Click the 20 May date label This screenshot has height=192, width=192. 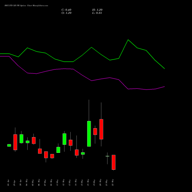click(x=100, y=182)
